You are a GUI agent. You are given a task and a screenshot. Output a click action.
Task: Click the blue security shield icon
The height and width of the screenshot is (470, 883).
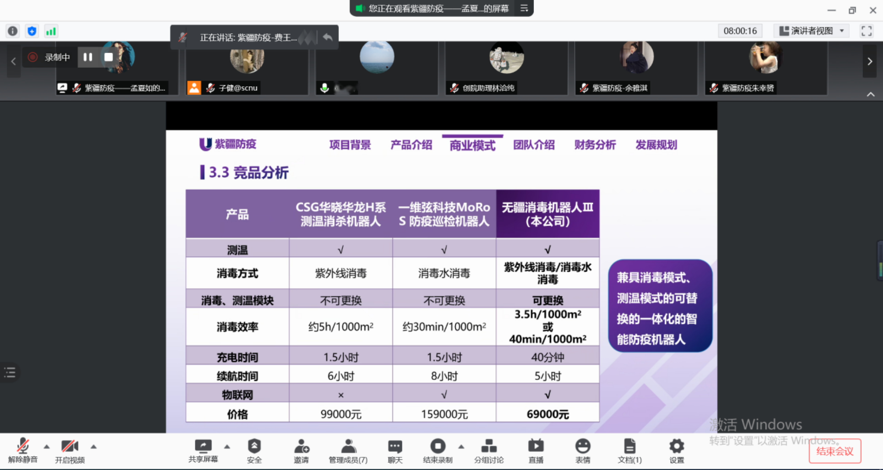click(32, 31)
